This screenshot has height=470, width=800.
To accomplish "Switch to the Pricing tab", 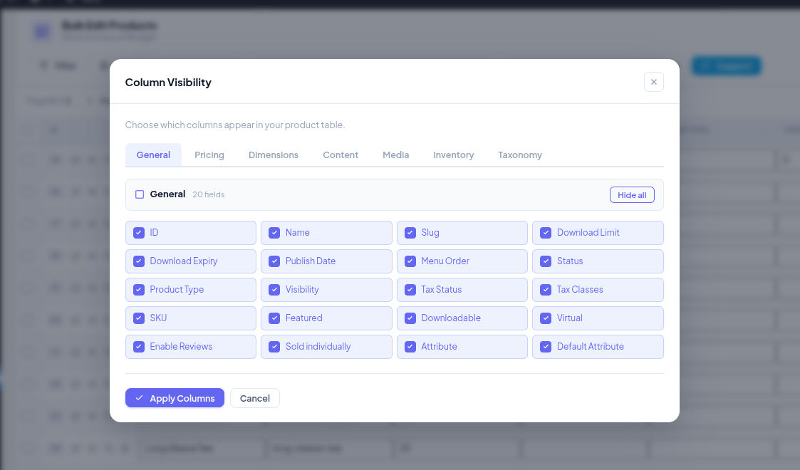I will pyautogui.click(x=209, y=155).
